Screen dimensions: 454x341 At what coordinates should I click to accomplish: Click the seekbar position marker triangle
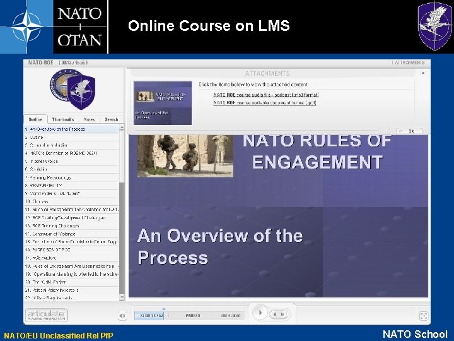164,309
